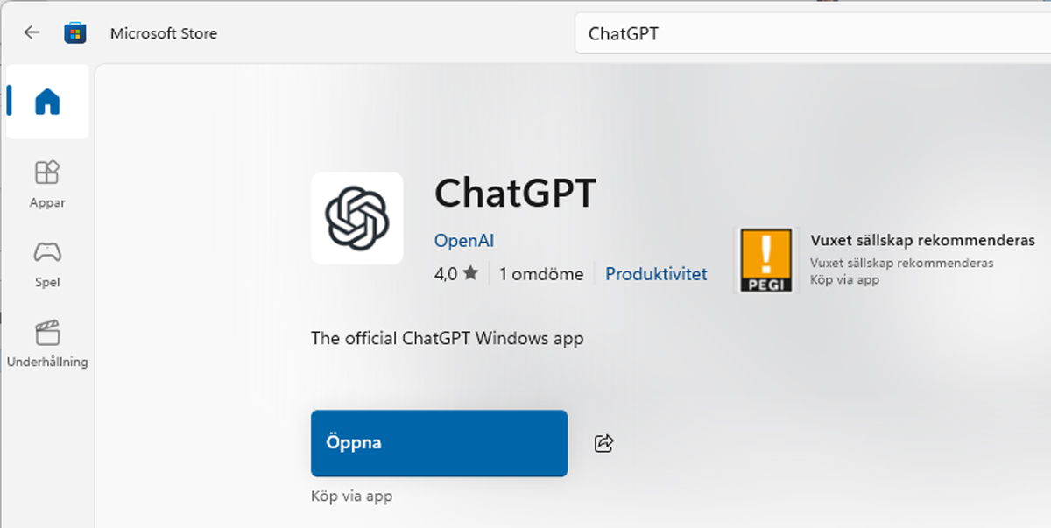
Task: Click the Microsoft Store logo icon
Action: click(x=75, y=33)
